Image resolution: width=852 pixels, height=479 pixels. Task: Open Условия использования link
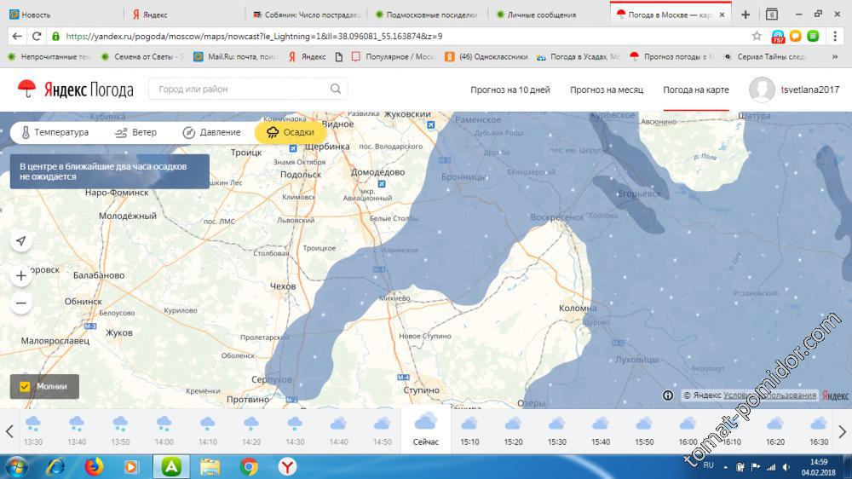tap(770, 395)
